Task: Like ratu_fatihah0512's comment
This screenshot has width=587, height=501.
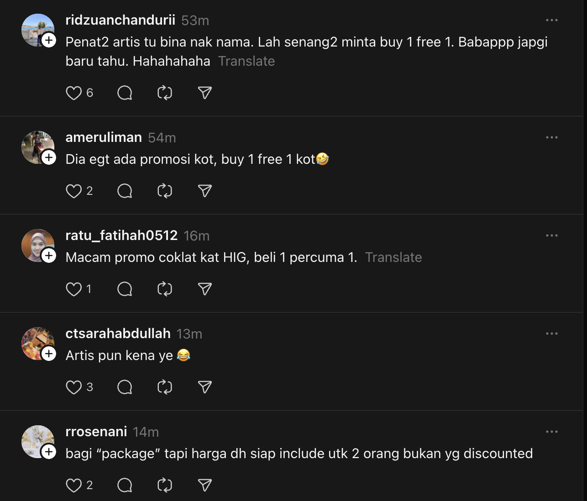Action: [x=73, y=289]
